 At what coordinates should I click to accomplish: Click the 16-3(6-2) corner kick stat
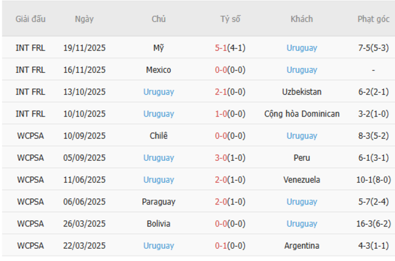tap(373, 223)
